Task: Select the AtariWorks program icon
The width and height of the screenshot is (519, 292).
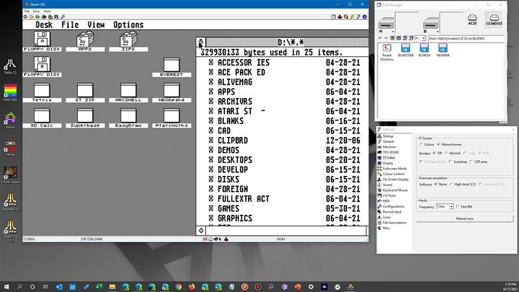Action: (171, 118)
